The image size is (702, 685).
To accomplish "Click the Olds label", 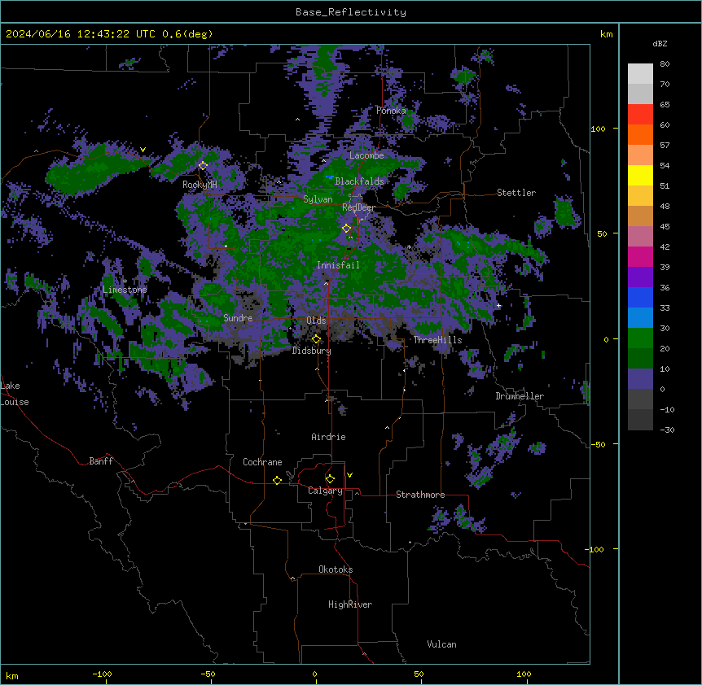I will (316, 321).
